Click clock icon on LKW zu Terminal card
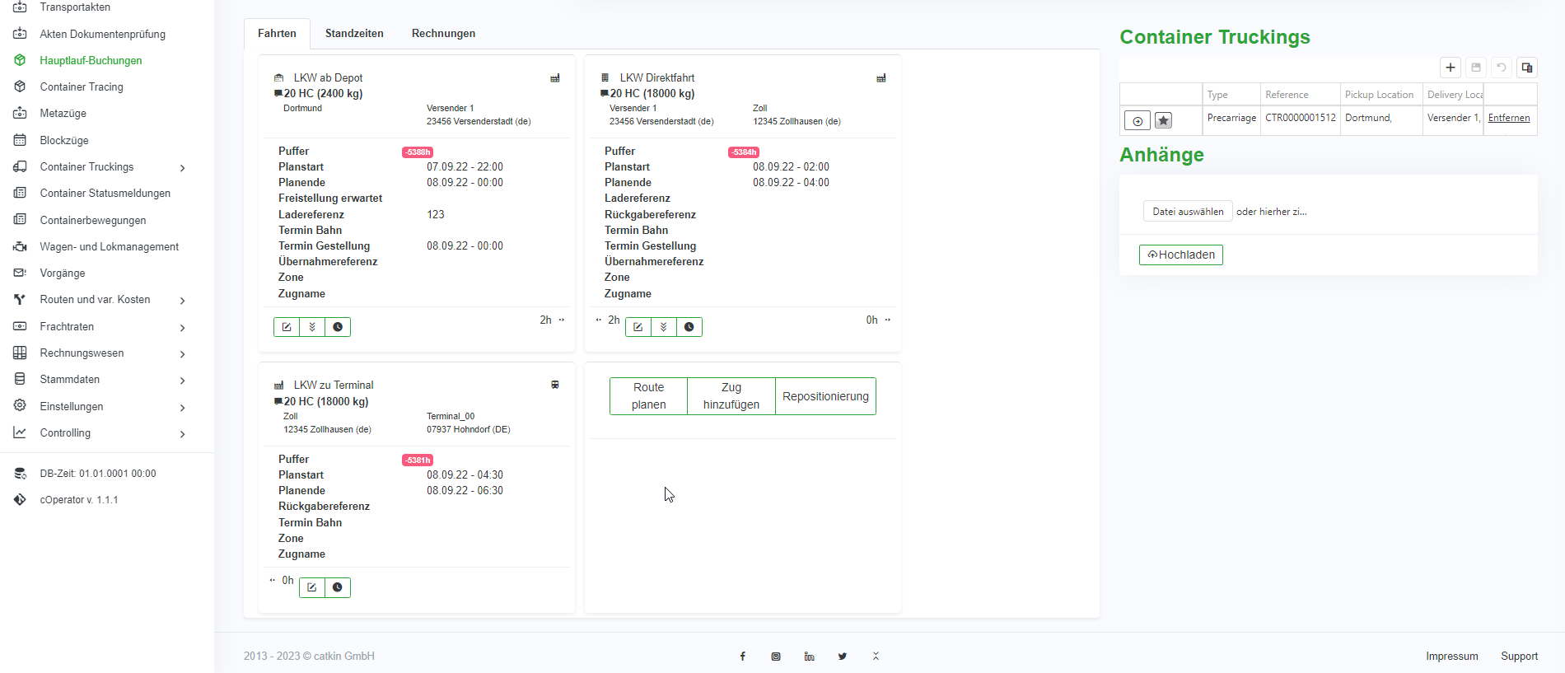Image resolution: width=1565 pixels, height=673 pixels. point(338,587)
